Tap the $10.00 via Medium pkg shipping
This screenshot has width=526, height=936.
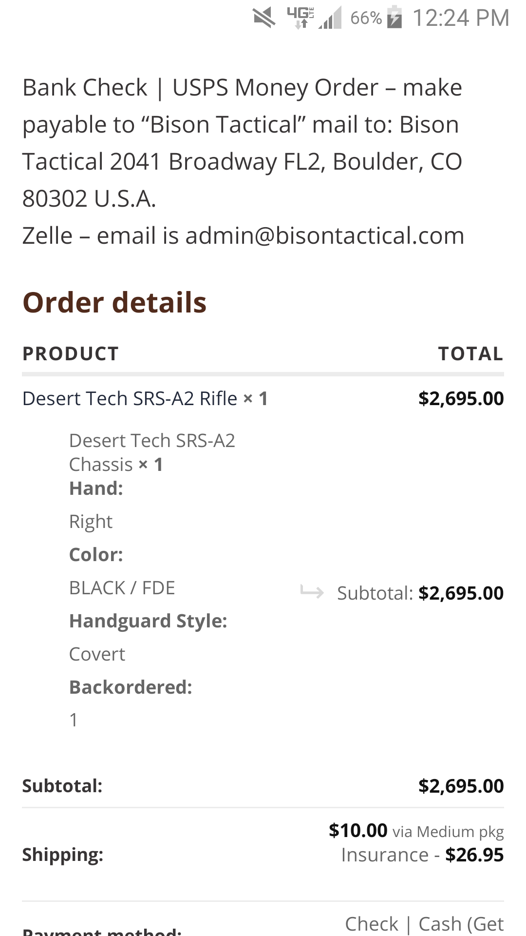point(416,831)
